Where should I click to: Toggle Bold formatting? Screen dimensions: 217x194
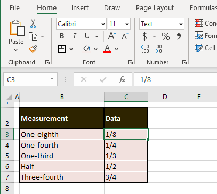click(x=62, y=36)
